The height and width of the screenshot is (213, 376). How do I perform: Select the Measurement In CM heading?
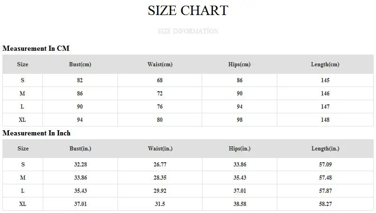tap(36, 48)
